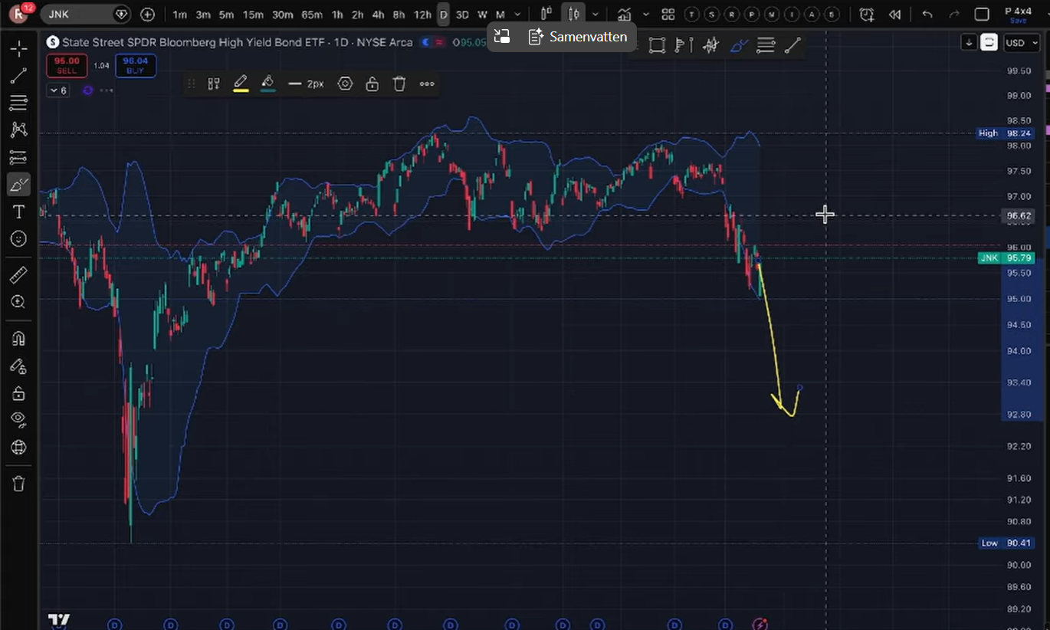The width and height of the screenshot is (1050, 630).
Task: Switch to the 15m timeframe
Action: (x=253, y=15)
